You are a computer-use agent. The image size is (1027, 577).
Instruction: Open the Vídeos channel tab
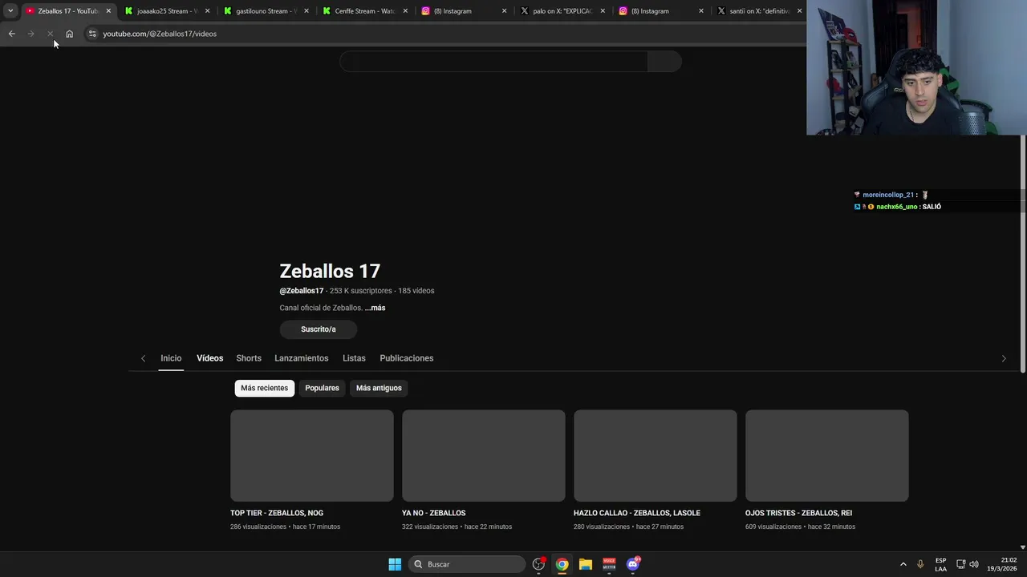(210, 358)
